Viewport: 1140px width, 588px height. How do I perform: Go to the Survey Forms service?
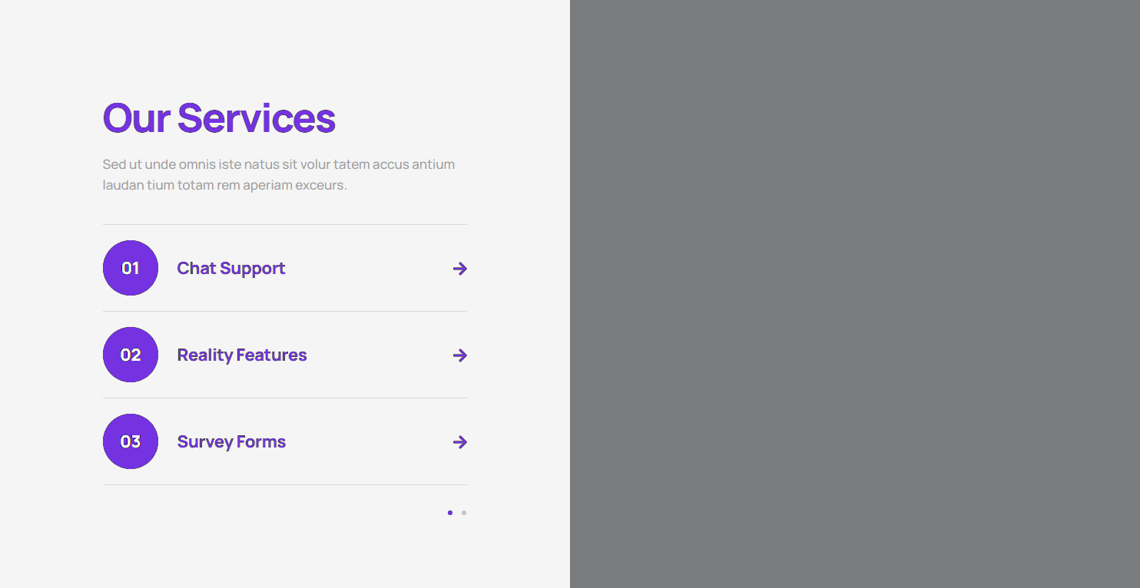[x=230, y=442]
